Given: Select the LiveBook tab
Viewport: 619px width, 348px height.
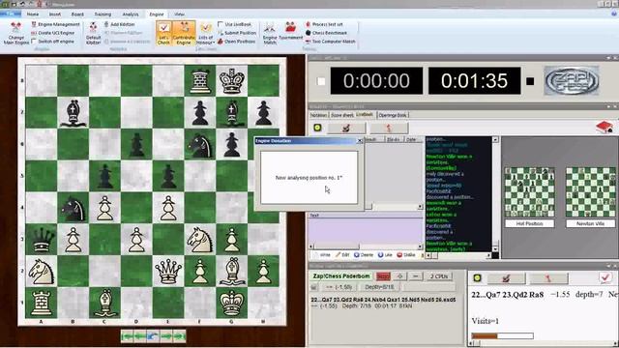Looking at the screenshot, I should click(x=365, y=114).
